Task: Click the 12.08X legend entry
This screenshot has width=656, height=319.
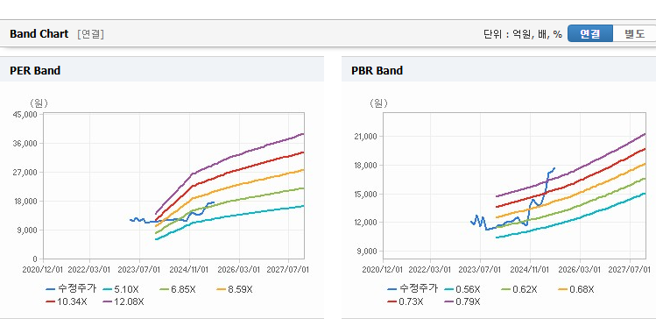Action: pos(123,301)
